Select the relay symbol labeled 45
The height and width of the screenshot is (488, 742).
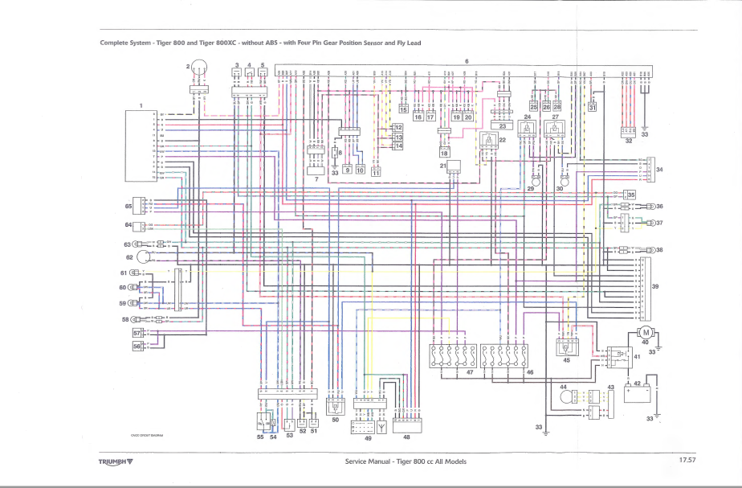tap(568, 347)
